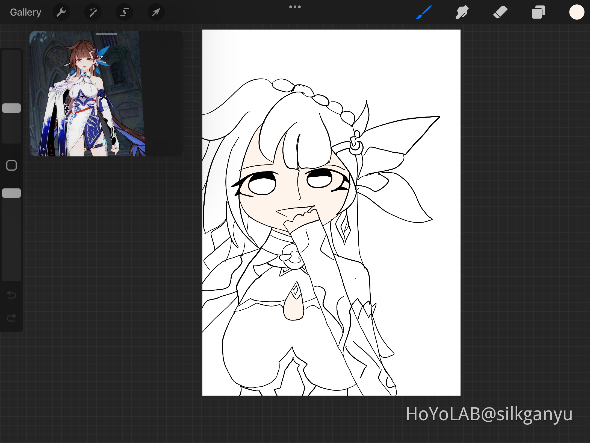Select the Adjustments magic wand tool

click(x=93, y=12)
